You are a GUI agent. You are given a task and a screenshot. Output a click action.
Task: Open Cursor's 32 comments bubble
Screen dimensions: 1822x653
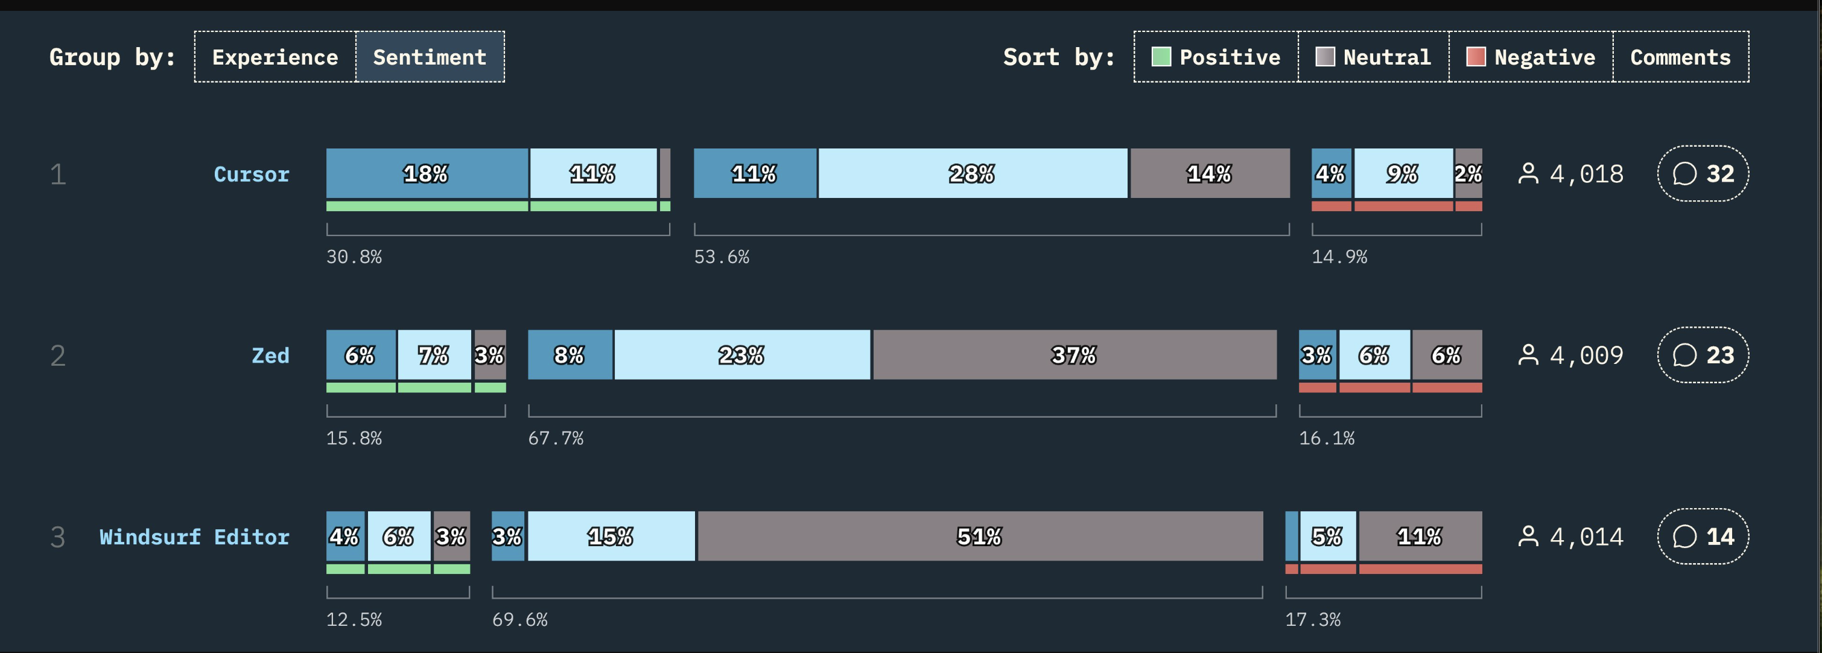click(1703, 173)
